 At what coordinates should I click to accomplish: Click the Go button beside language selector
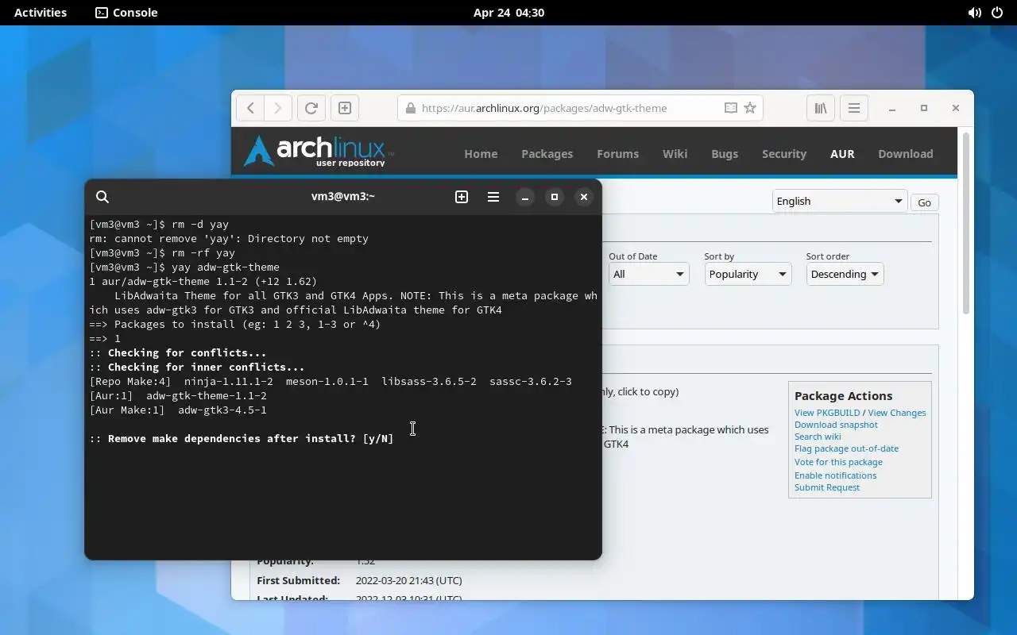pos(924,202)
